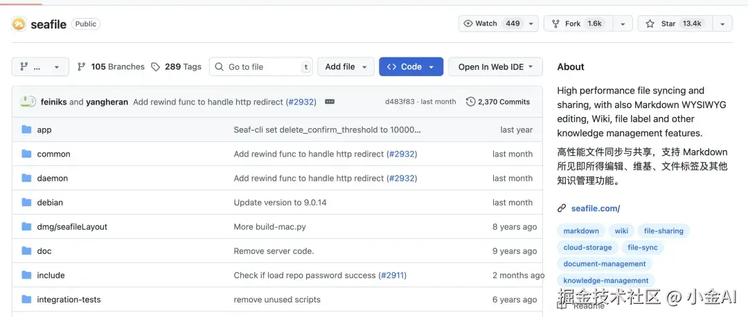Open commit hash d483f83
The width and height of the screenshot is (748, 317).
pos(400,102)
